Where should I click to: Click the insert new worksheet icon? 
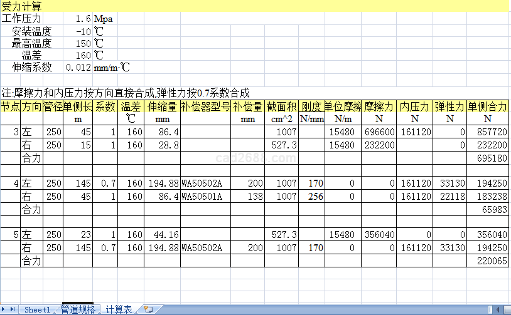pyautogui.click(x=148, y=309)
